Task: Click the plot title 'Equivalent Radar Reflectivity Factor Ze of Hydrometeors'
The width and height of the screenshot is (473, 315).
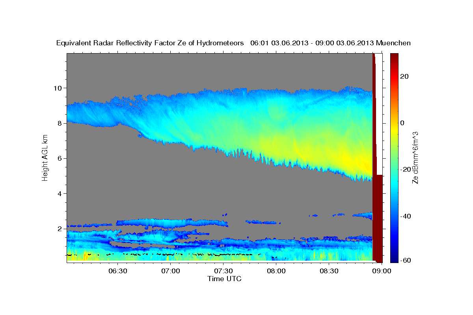Action: 150,43
